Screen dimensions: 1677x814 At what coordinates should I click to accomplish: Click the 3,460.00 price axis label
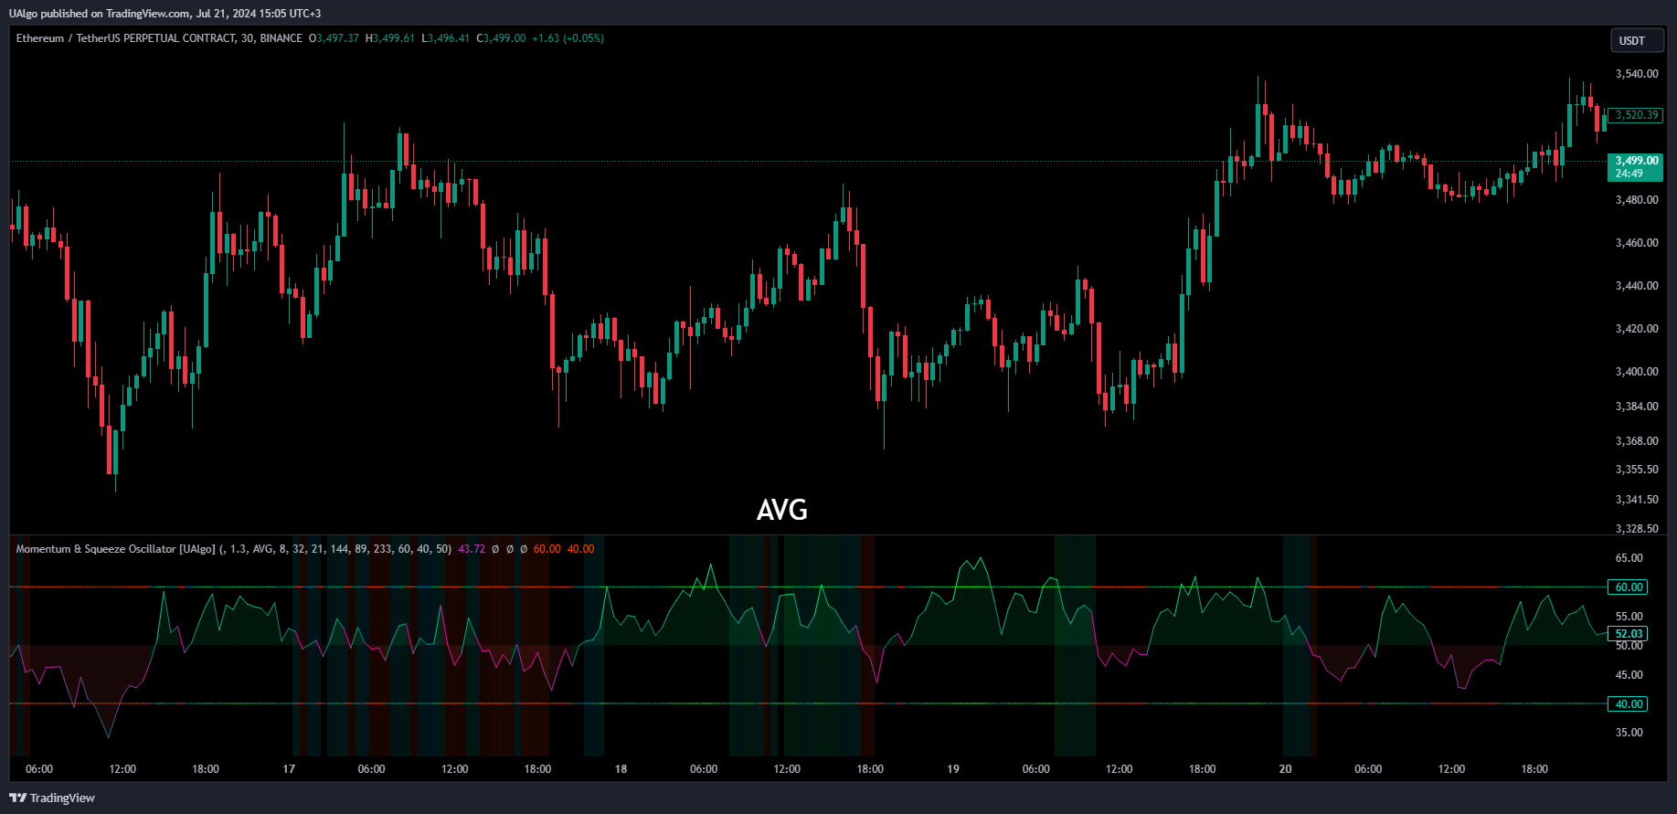tap(1636, 243)
